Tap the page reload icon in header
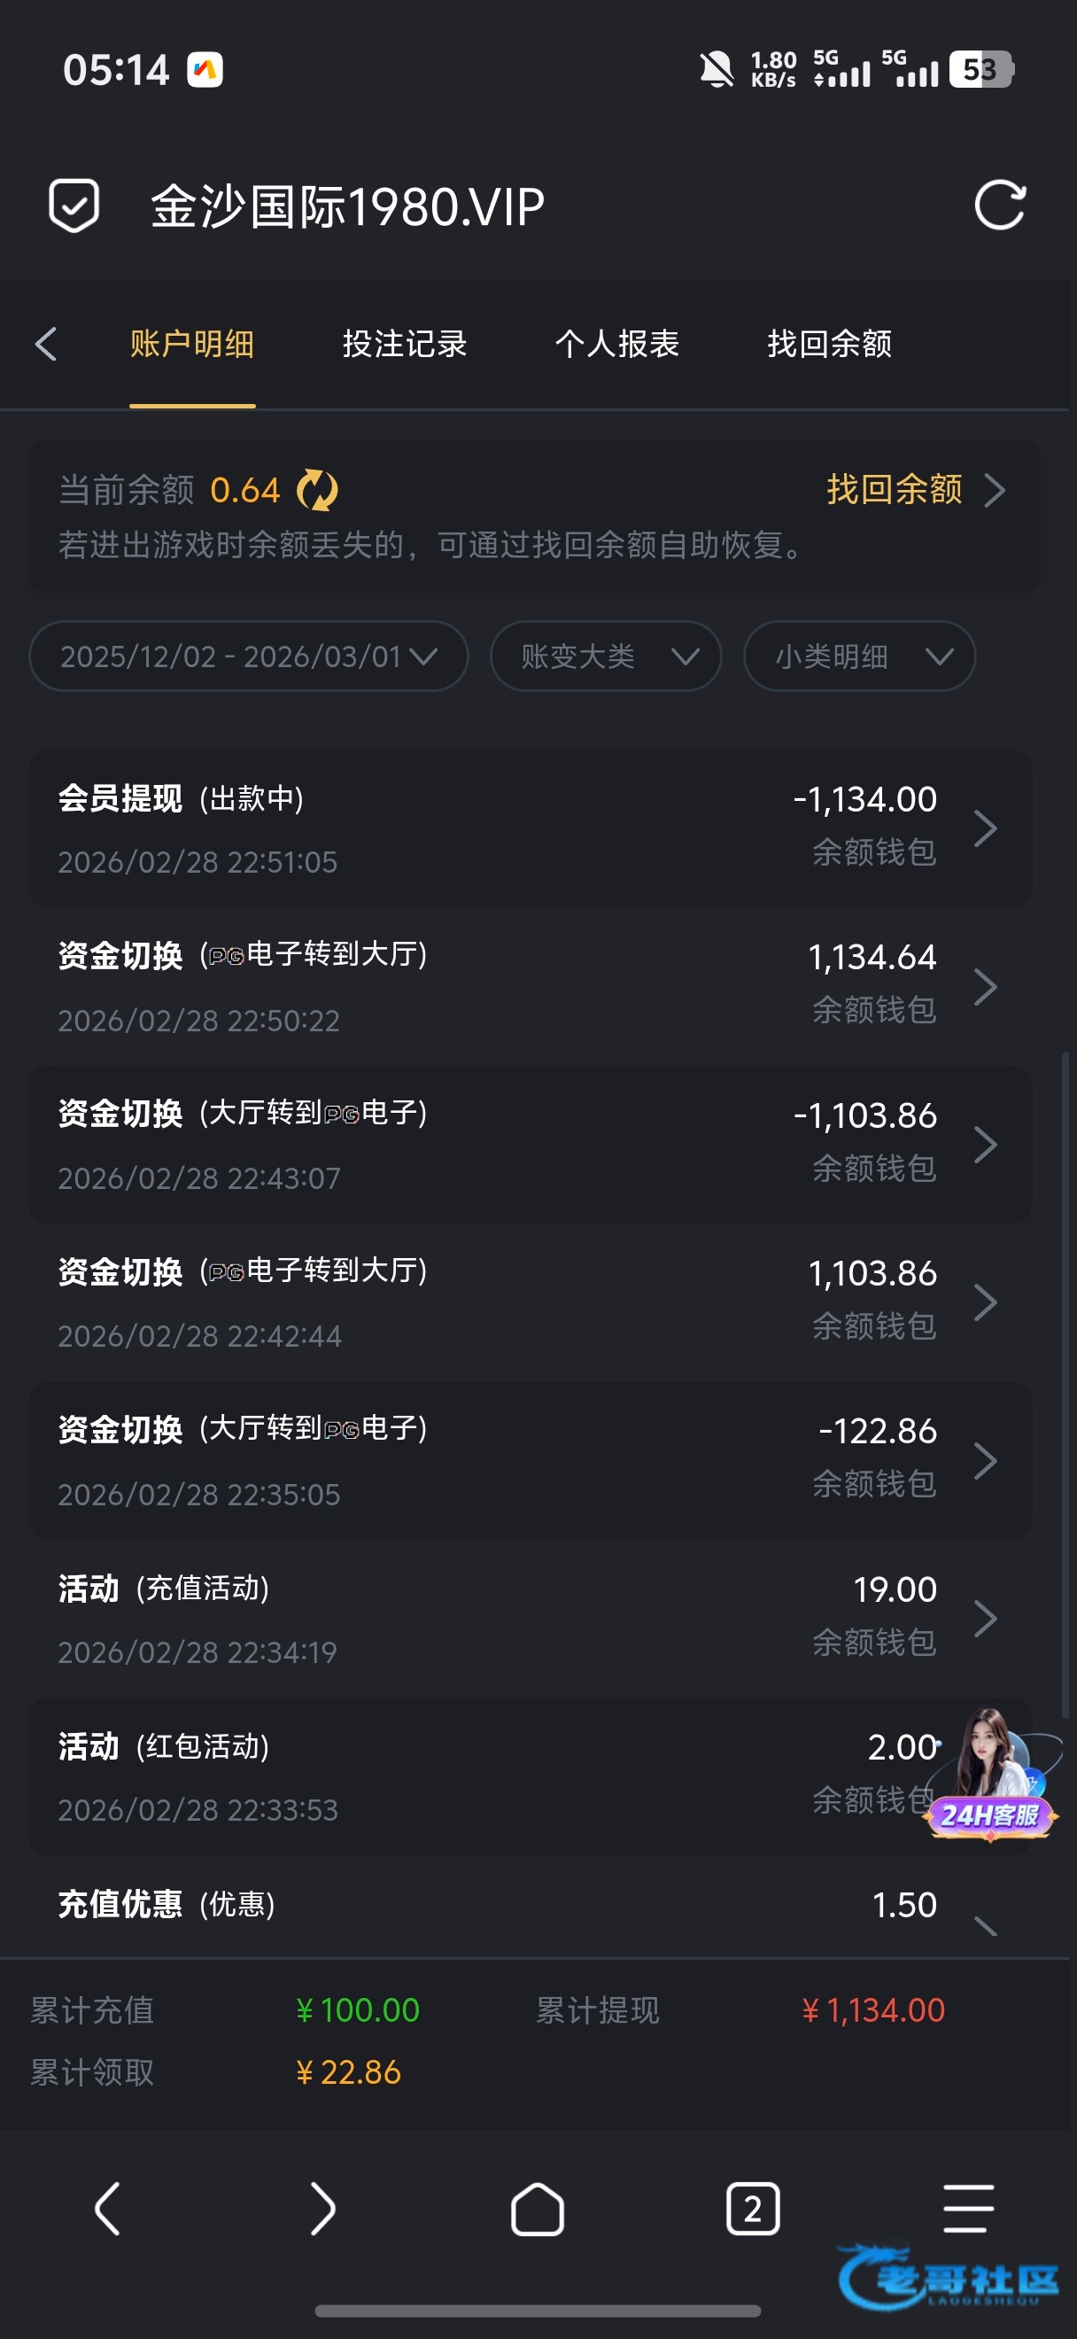Image resolution: width=1077 pixels, height=2339 pixels. pyautogui.click(x=999, y=206)
